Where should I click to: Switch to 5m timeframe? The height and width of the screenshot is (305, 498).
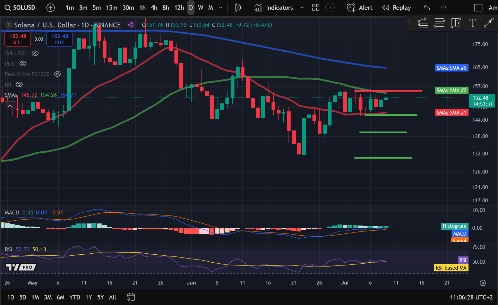point(97,8)
